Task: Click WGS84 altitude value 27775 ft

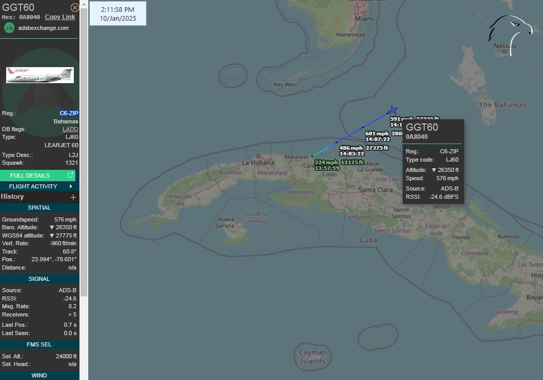Action: 63,235
